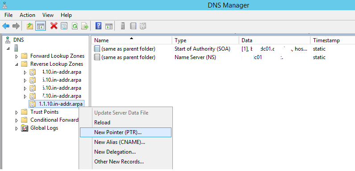Click the DNS root node icon
Viewport: 355px width, 171px height.
[8, 40]
